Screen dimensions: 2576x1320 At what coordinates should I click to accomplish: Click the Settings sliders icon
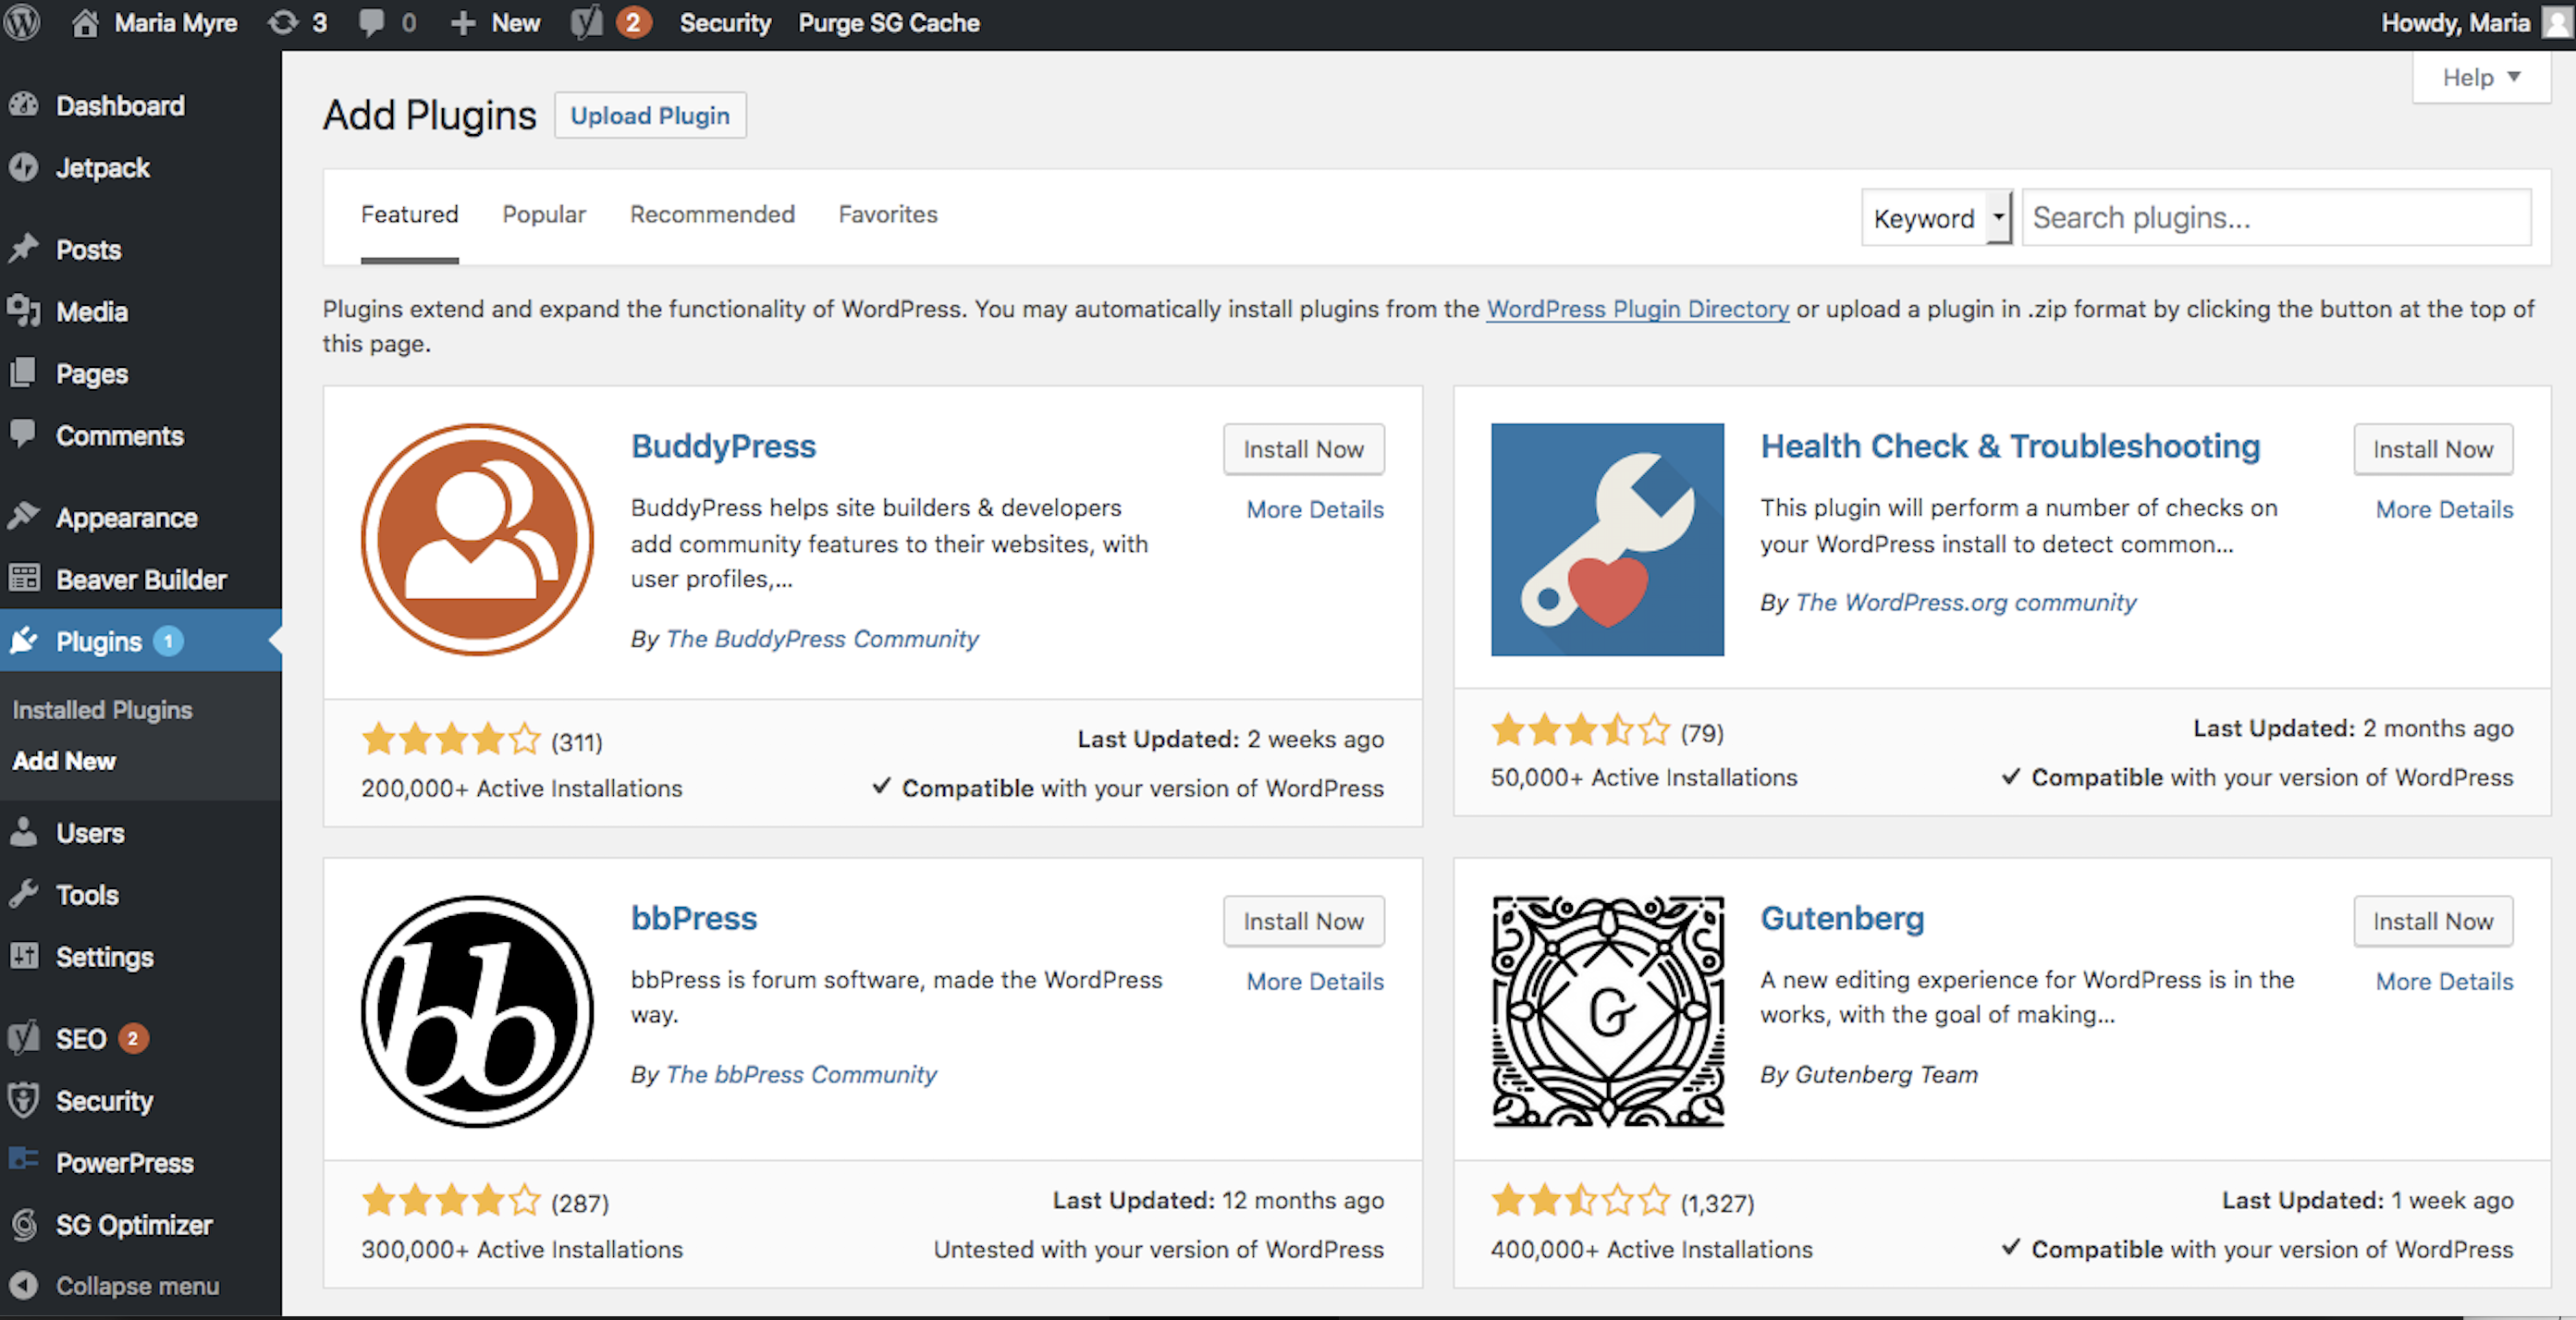24,956
